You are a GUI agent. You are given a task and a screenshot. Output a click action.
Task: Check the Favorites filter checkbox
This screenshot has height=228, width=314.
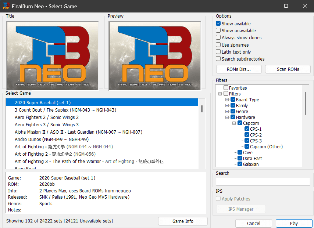(x=226, y=88)
